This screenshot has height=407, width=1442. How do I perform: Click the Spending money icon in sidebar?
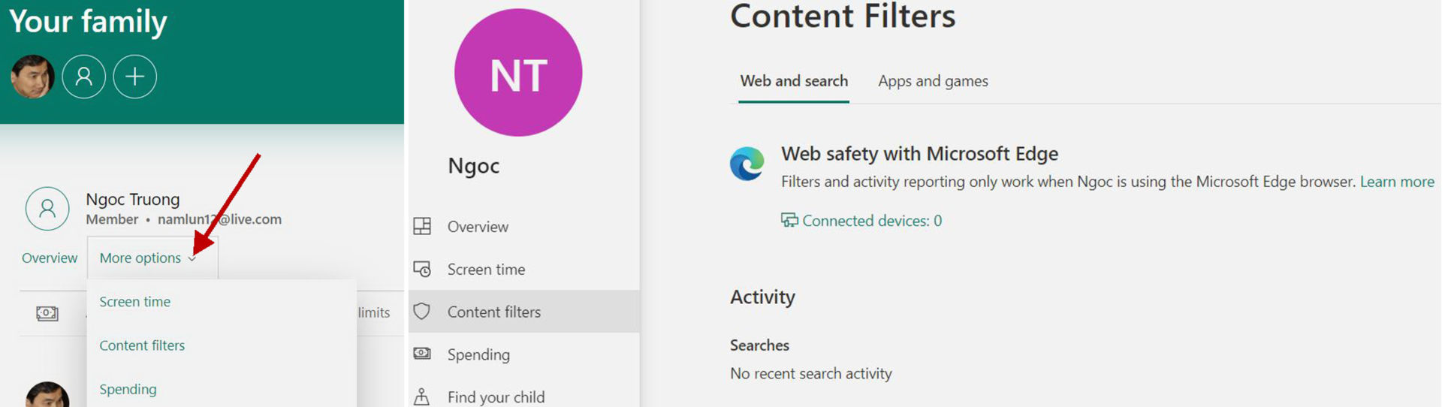coord(423,354)
